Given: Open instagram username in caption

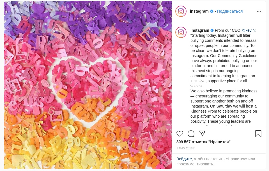Looking at the screenshot, I should 200,30.
